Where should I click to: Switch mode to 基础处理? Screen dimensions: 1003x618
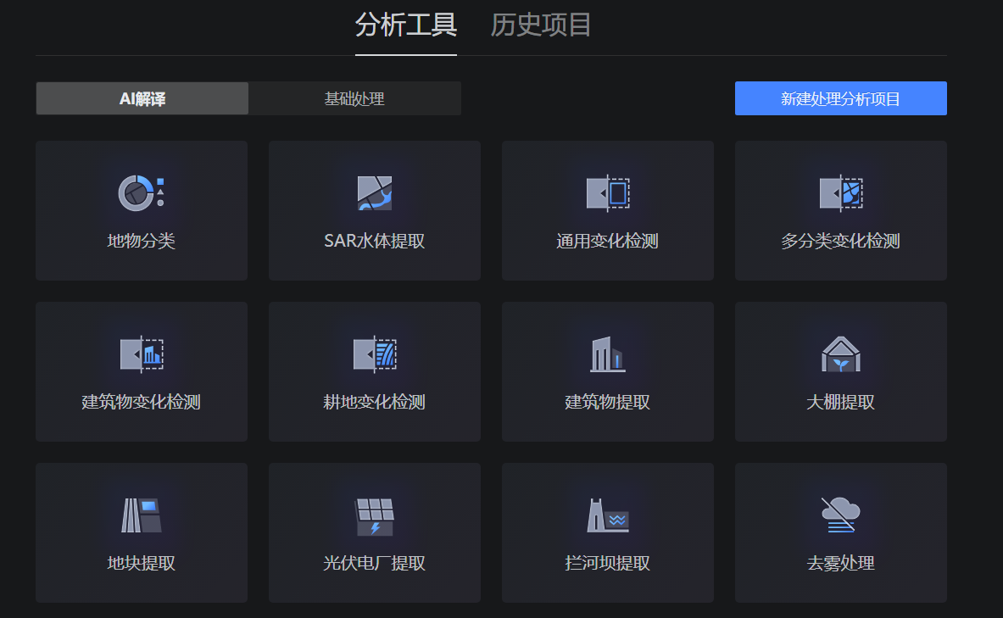[x=354, y=98]
